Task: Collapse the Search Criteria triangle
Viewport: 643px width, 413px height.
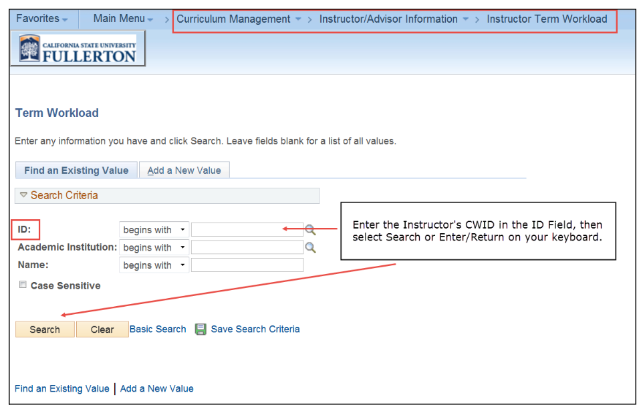Action: (23, 195)
